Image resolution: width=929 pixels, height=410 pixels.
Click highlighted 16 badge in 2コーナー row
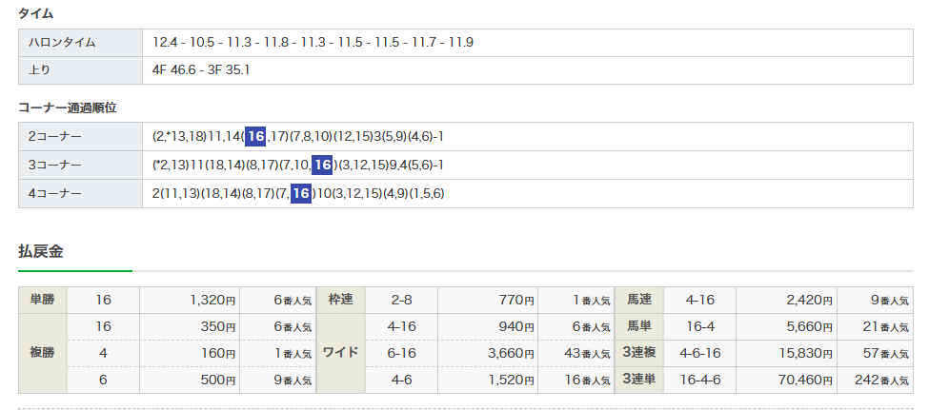255,137
